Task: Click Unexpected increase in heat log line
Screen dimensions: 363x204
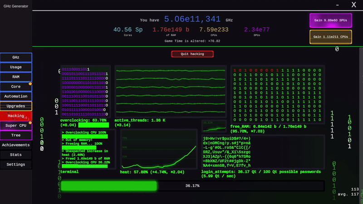Action: tap(85, 153)
